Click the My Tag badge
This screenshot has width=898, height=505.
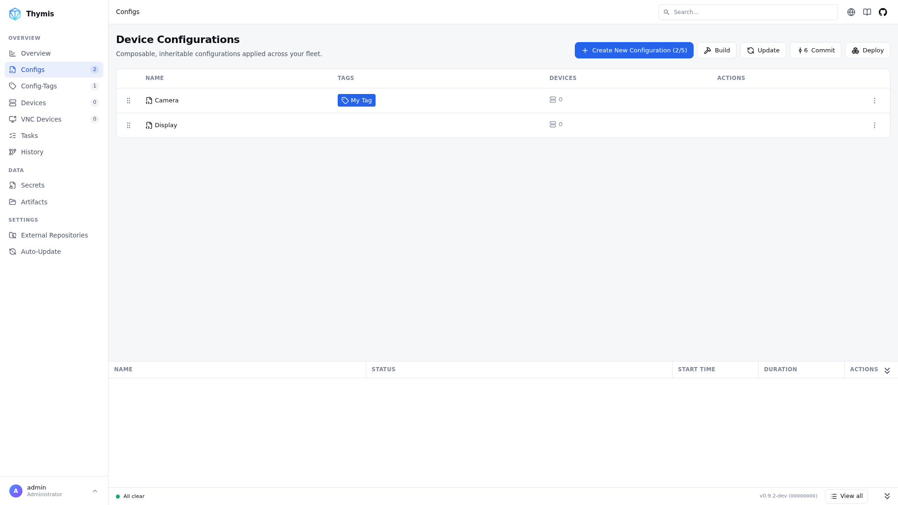pyautogui.click(x=356, y=101)
